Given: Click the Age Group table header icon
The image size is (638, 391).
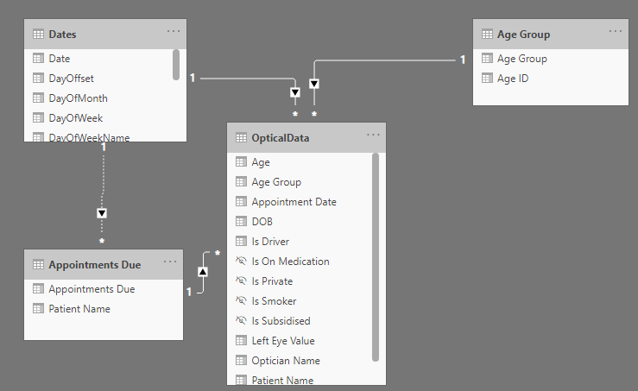Looking at the screenshot, I should pos(487,35).
